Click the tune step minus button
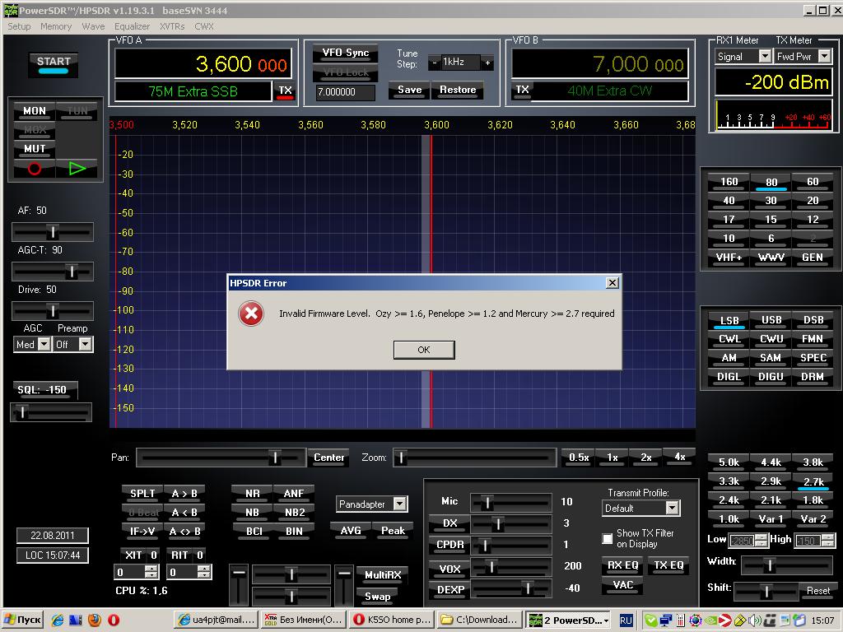 click(x=434, y=63)
